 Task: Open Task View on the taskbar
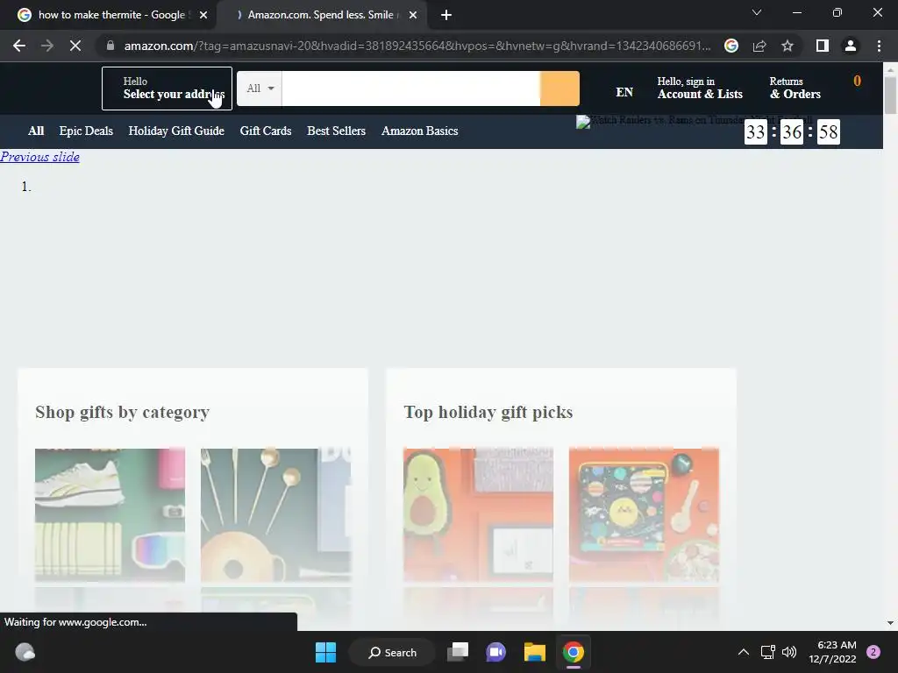click(x=458, y=652)
